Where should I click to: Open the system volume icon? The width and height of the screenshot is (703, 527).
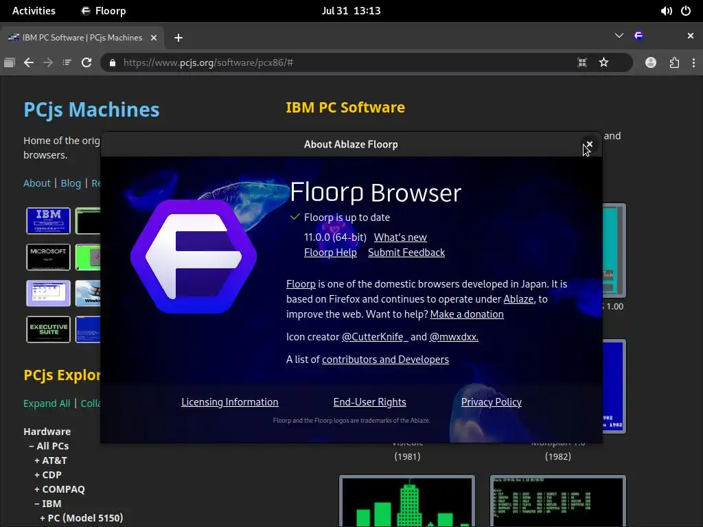tap(666, 11)
